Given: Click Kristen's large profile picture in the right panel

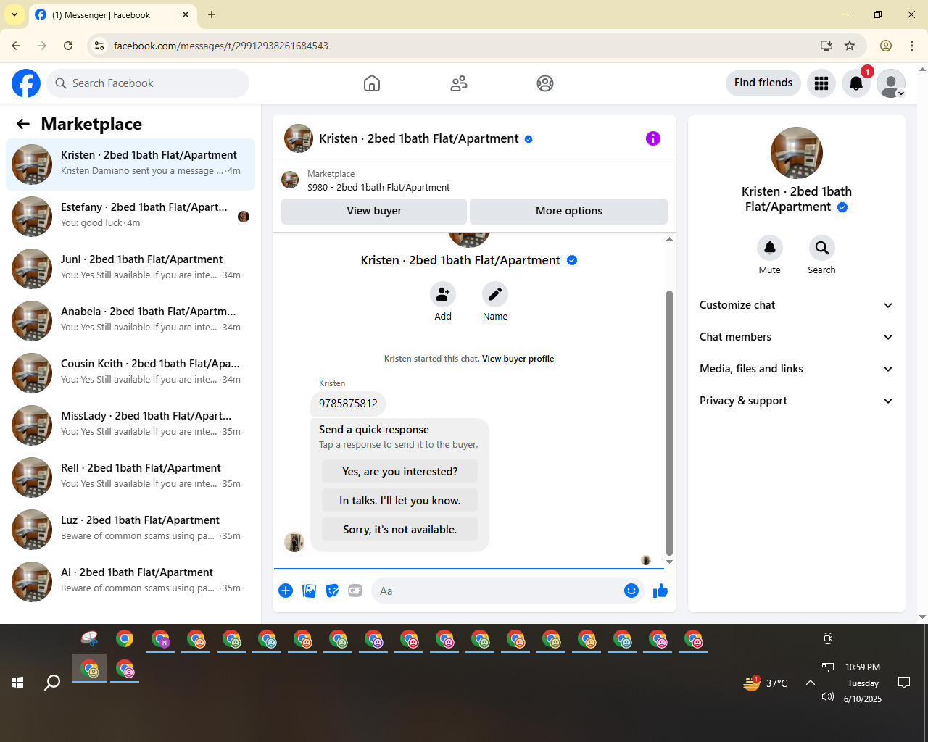Looking at the screenshot, I should coord(797,153).
